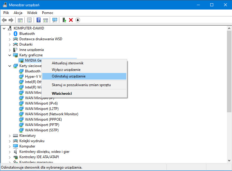This screenshot has width=232, height=171.
Task: Click the Forward arrow toolbar icon
Action: [11, 20]
